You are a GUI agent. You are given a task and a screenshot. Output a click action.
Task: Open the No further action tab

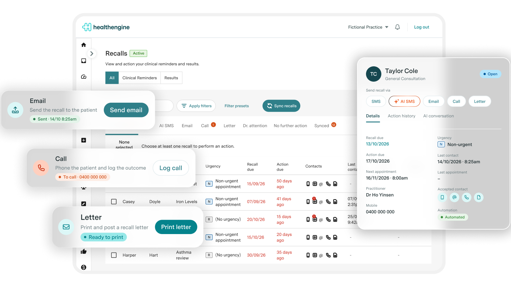[x=290, y=126]
